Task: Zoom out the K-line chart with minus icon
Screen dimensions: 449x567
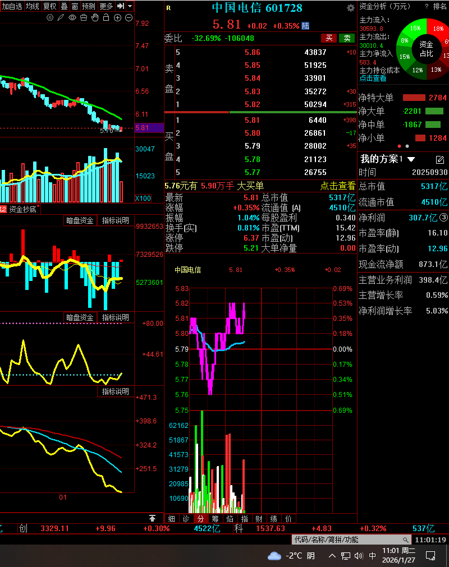Action: tap(129, 17)
